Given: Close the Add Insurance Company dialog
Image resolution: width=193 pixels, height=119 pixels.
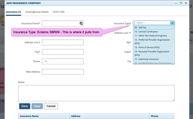Looking at the screenshot, I should pos(186,3).
